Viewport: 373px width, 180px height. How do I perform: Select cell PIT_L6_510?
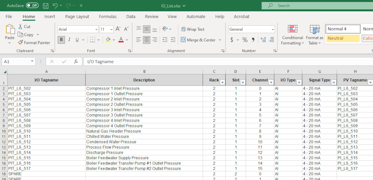pyautogui.click(x=46, y=131)
